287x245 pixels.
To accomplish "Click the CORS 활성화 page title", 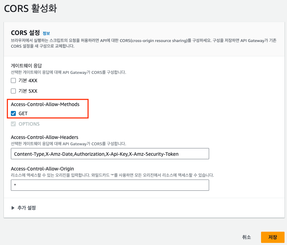I will pos(31,8).
